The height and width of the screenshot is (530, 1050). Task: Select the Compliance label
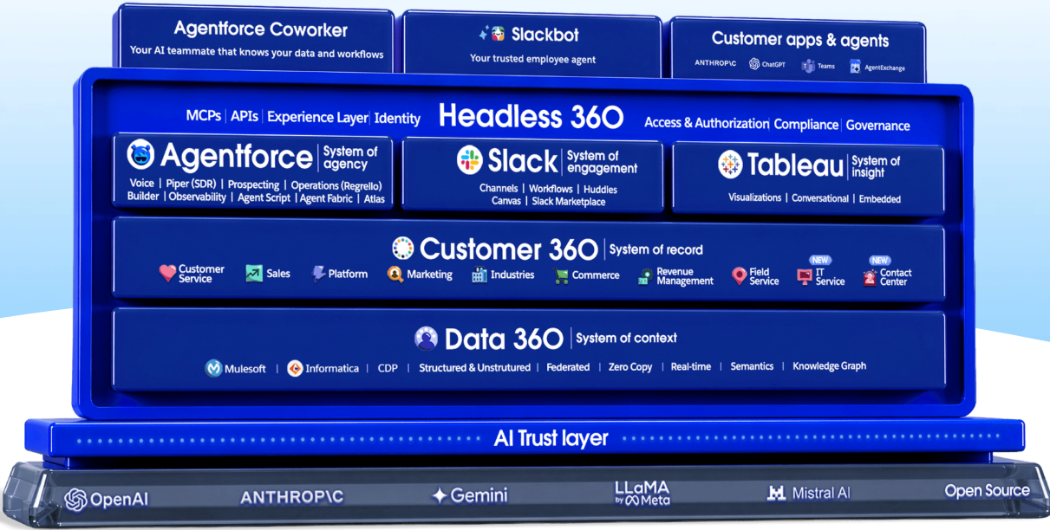806,124
